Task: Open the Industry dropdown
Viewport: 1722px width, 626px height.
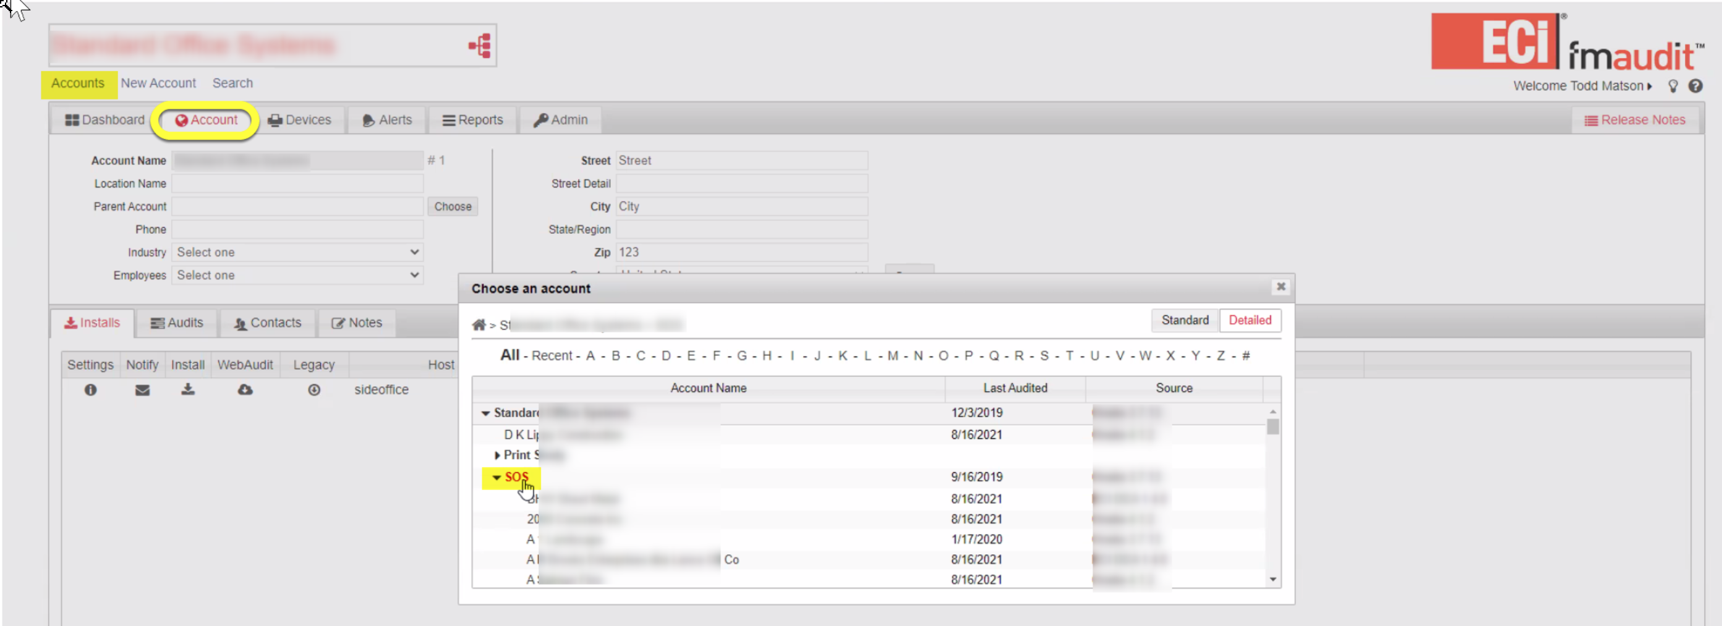Action: coord(297,253)
